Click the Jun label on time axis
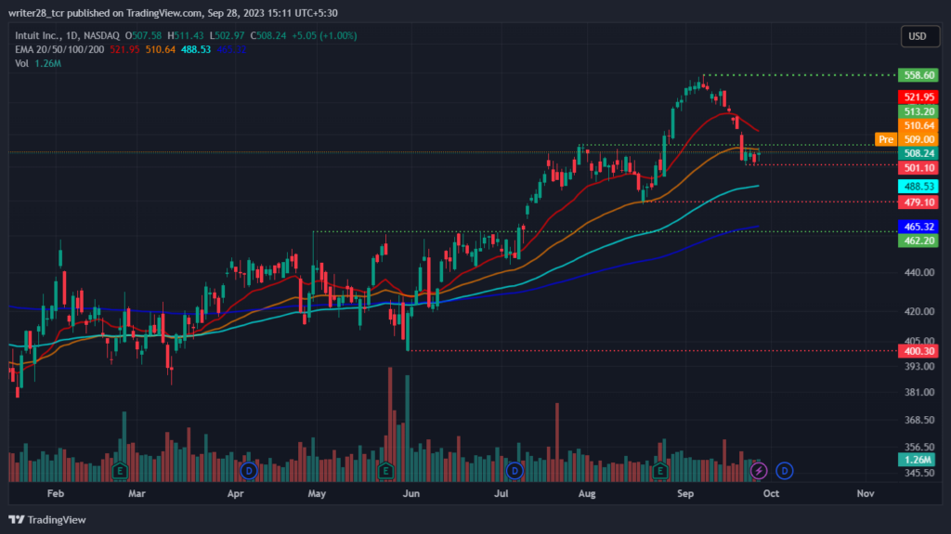This screenshot has width=951, height=534. [x=410, y=493]
